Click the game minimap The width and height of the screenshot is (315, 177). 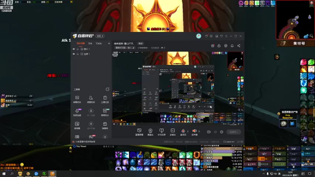[x=295, y=20]
